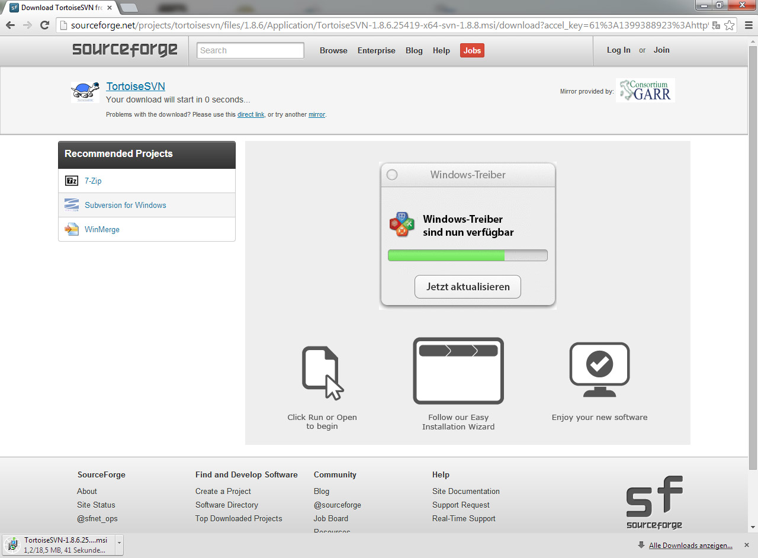Click Create a Project link
758x558 pixels.
(x=223, y=491)
